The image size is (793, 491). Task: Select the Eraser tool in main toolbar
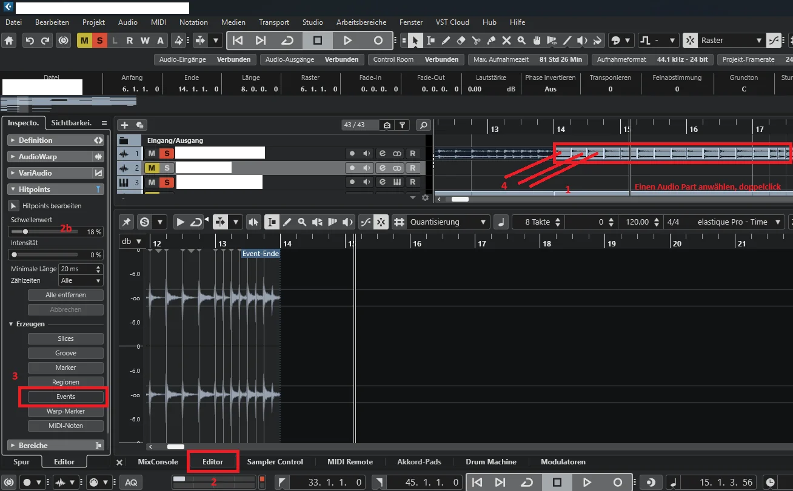click(461, 41)
